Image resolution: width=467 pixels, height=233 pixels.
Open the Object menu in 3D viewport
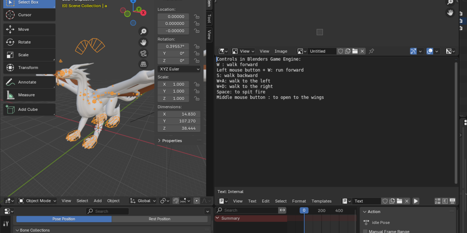113,201
